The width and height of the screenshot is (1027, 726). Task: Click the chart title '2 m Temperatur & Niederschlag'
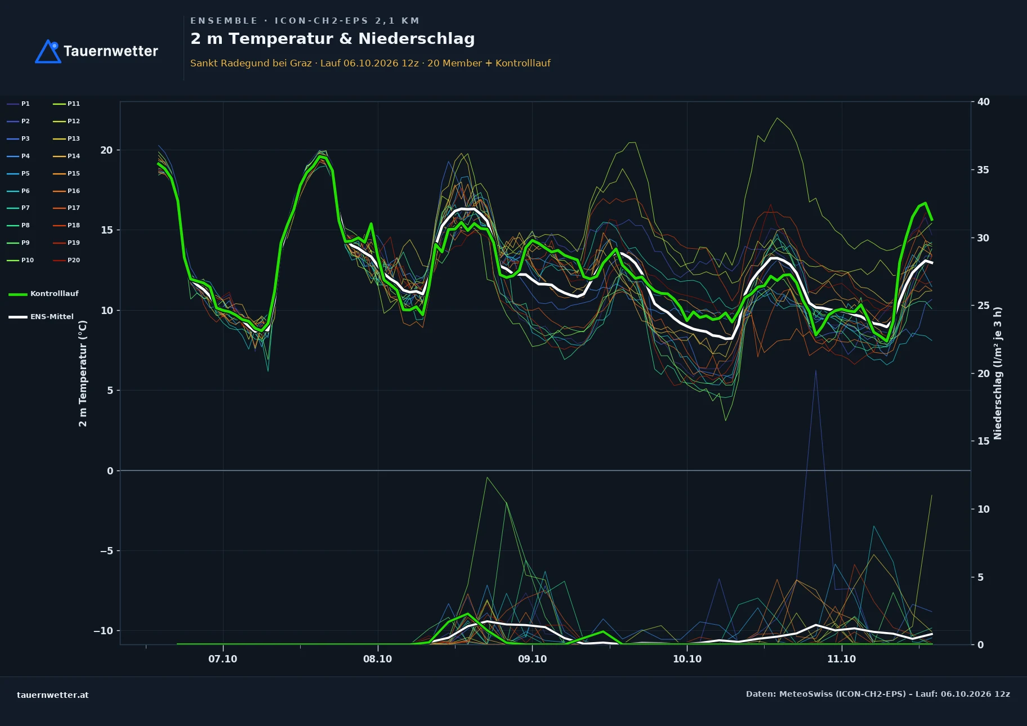(x=333, y=39)
